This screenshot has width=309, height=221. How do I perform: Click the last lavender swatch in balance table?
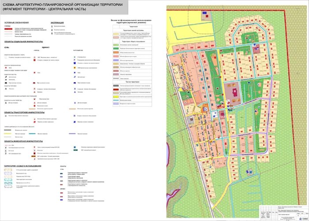[116, 103]
